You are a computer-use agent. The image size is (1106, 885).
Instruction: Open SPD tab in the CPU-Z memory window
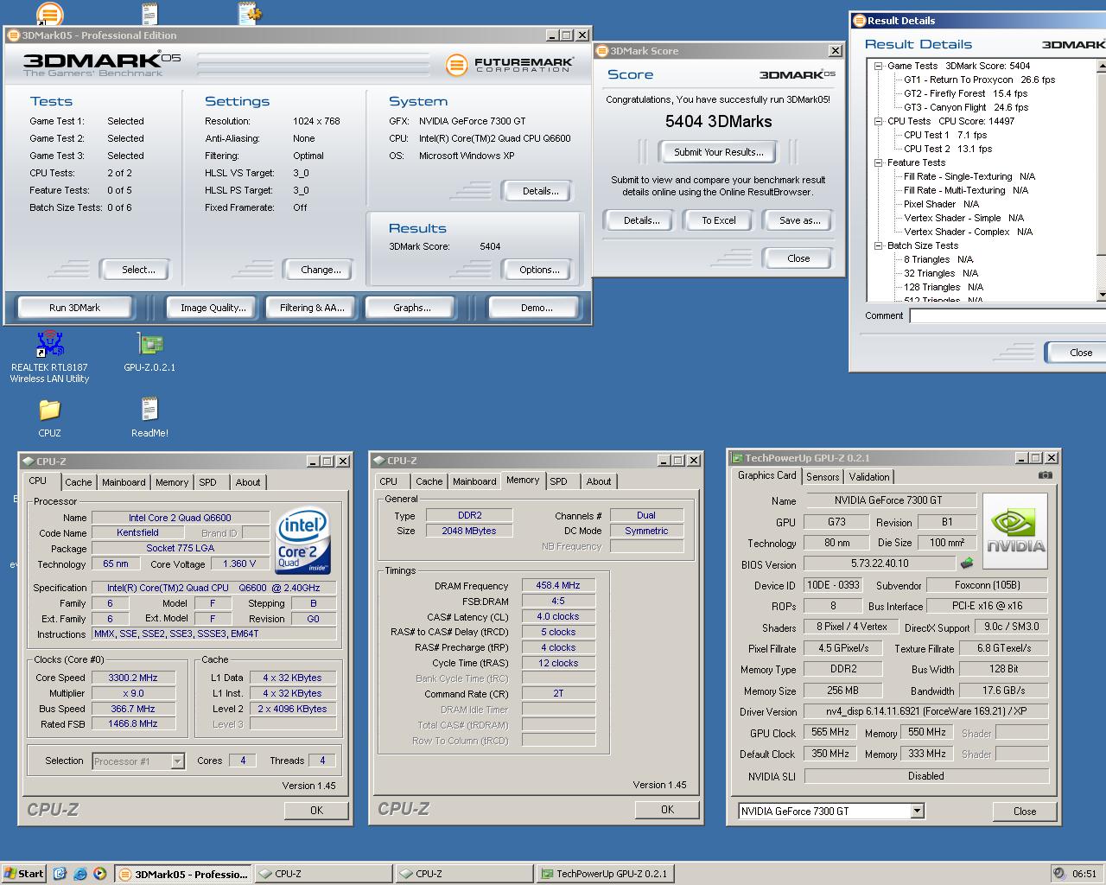tap(558, 481)
